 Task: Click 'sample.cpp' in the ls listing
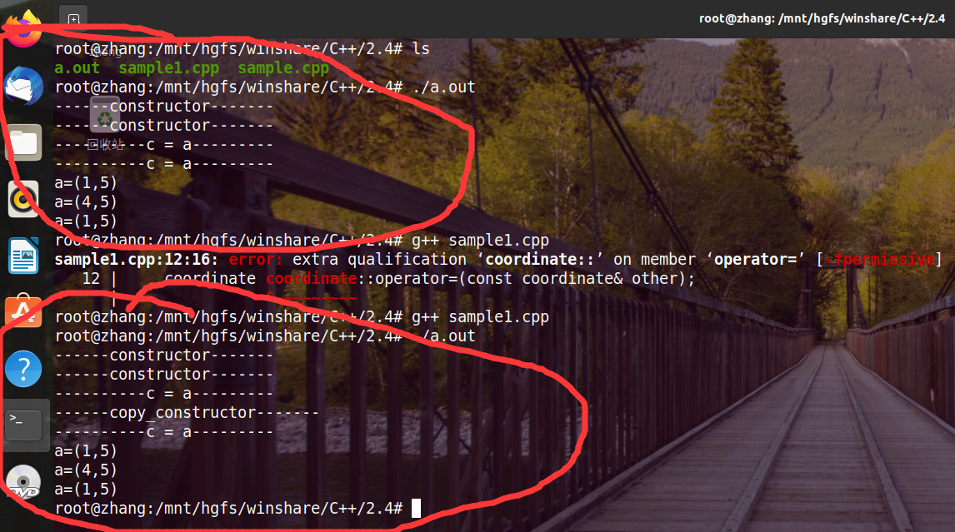[x=283, y=67]
